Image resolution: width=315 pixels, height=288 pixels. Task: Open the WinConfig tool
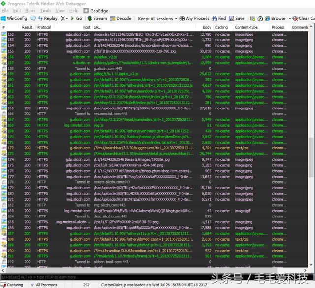click(14, 18)
